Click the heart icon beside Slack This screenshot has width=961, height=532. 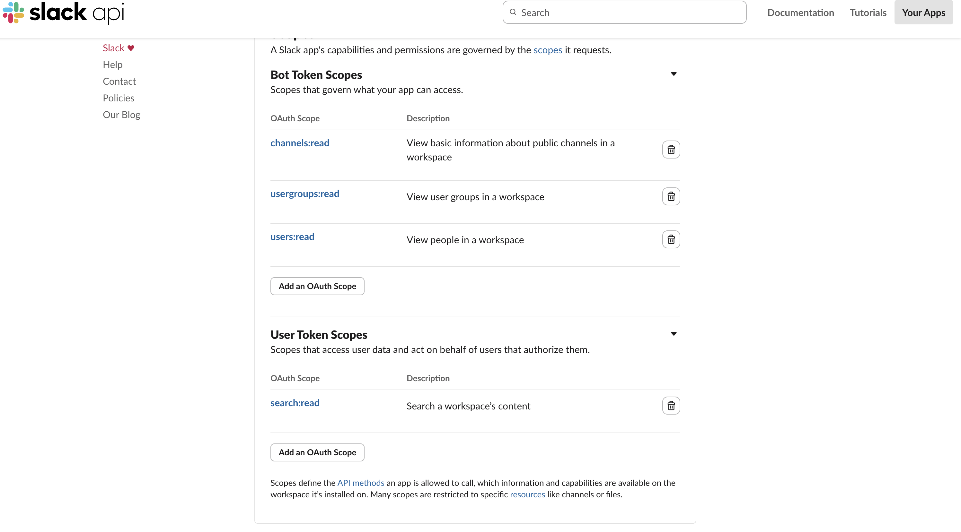[131, 48]
